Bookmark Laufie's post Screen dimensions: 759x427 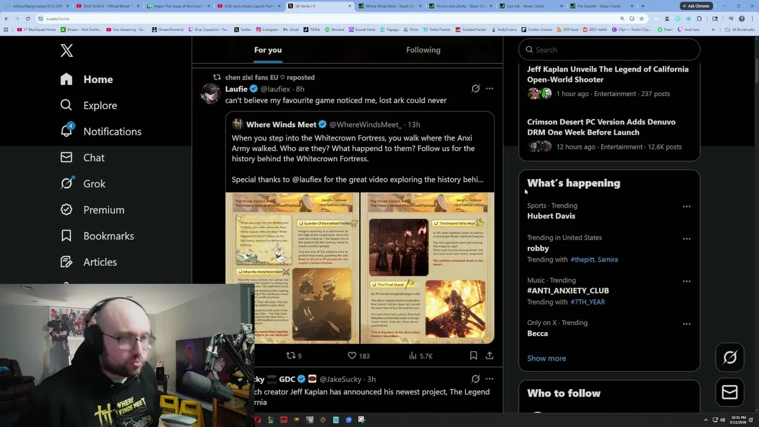(x=473, y=356)
